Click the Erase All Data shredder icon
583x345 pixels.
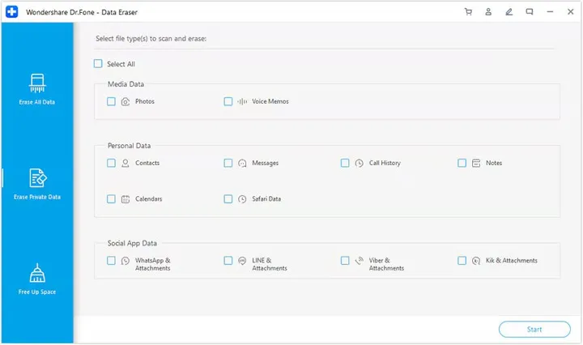(x=37, y=83)
